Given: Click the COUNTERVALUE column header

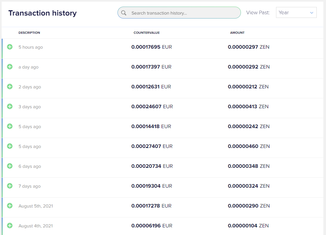Looking at the screenshot, I should (147, 33).
